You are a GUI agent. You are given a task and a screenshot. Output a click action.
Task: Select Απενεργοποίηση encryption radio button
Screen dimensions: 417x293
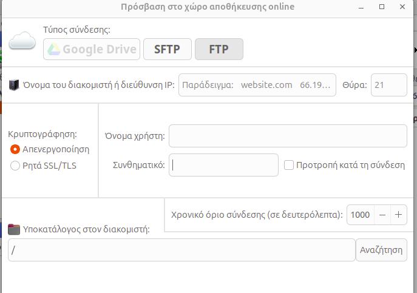15,149
